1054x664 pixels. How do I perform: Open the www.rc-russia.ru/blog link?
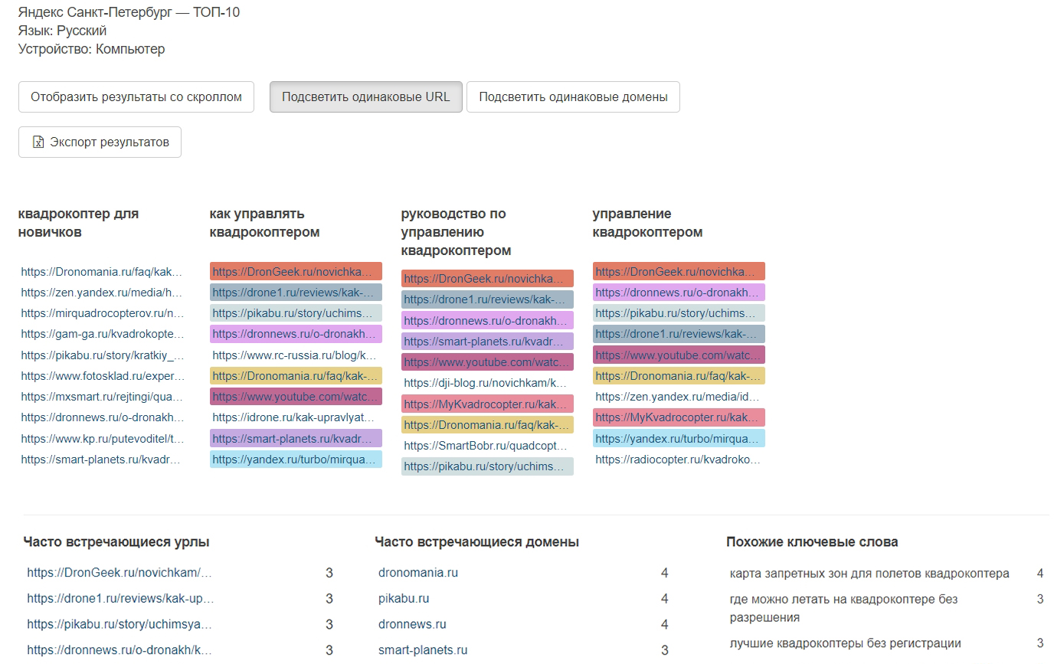point(294,355)
